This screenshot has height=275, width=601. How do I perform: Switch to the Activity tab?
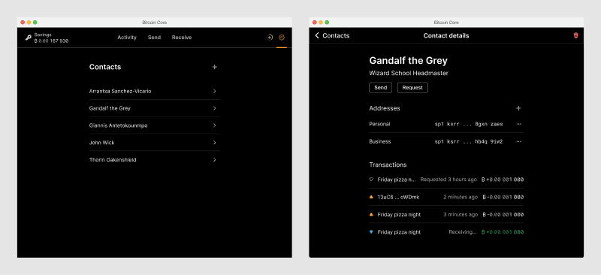click(x=127, y=38)
